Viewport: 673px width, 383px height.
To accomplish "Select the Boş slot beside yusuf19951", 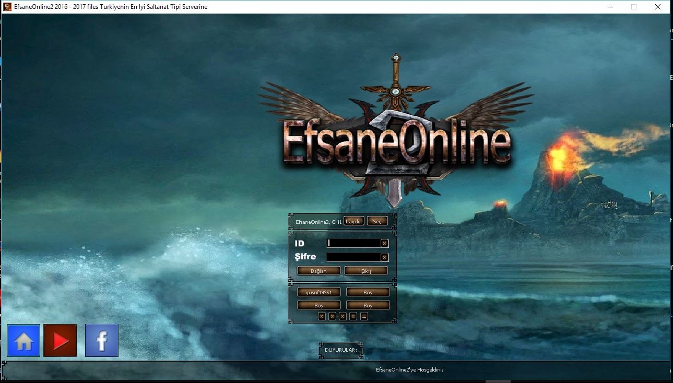I will (x=368, y=292).
